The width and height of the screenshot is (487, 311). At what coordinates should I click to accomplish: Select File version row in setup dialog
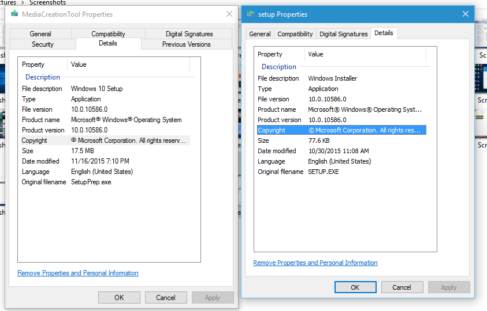click(341, 99)
